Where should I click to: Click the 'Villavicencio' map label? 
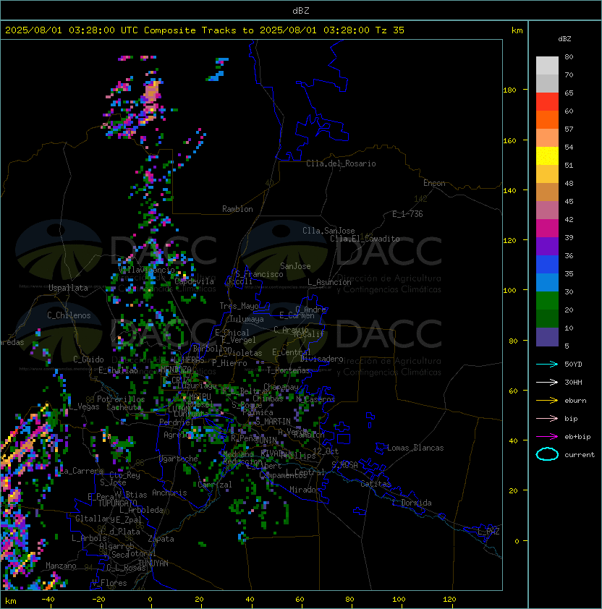point(146,270)
